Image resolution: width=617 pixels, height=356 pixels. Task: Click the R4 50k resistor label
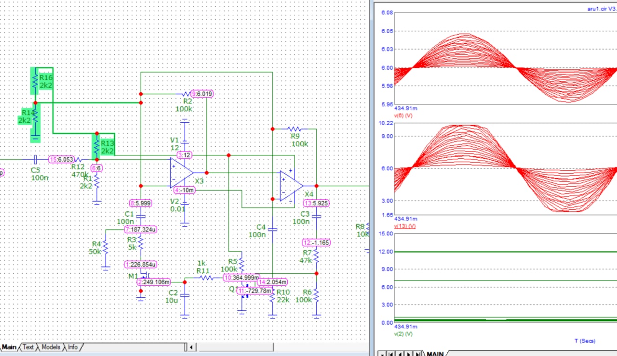(x=95, y=248)
